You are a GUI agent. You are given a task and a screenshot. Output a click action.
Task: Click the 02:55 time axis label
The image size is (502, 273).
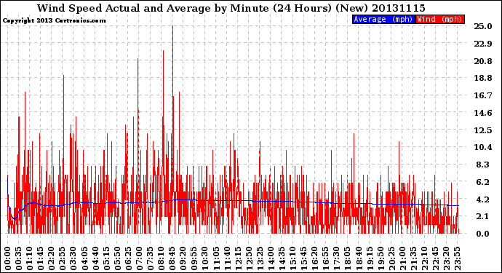pos(63,258)
